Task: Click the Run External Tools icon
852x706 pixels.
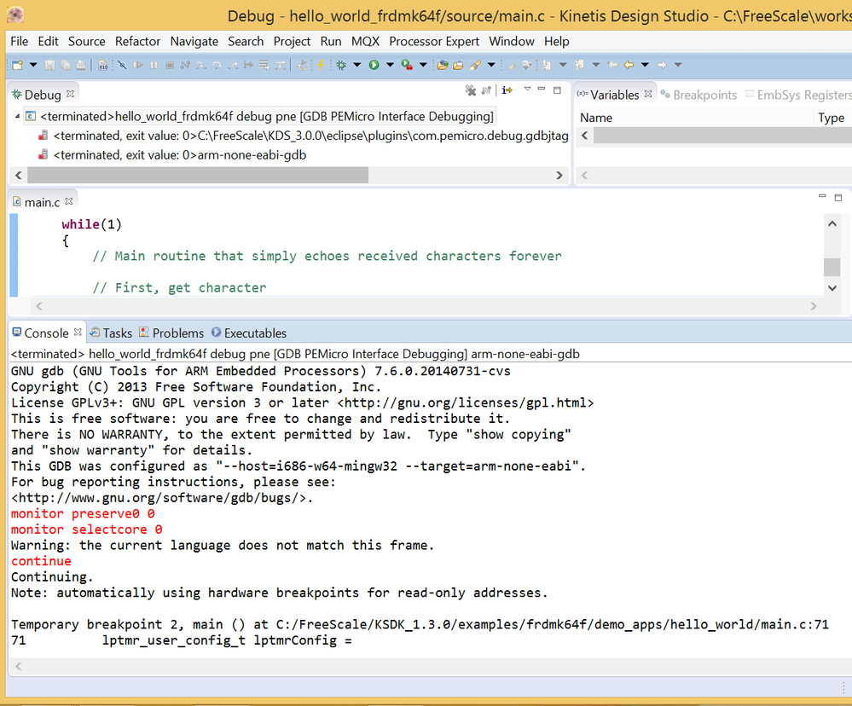Action: [x=407, y=65]
